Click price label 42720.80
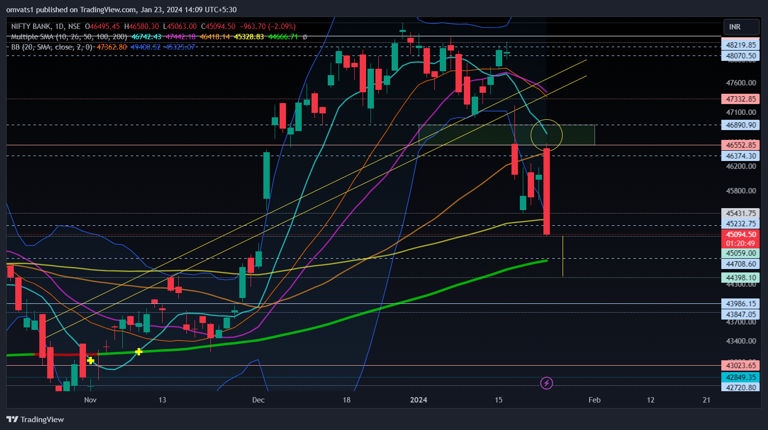This screenshot has height=430, width=768. click(x=741, y=387)
